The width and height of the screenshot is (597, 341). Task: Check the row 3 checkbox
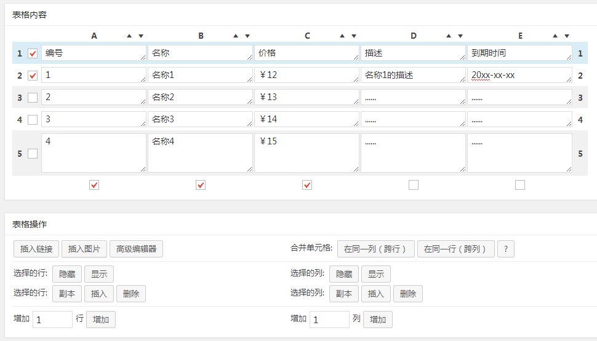[33, 98]
